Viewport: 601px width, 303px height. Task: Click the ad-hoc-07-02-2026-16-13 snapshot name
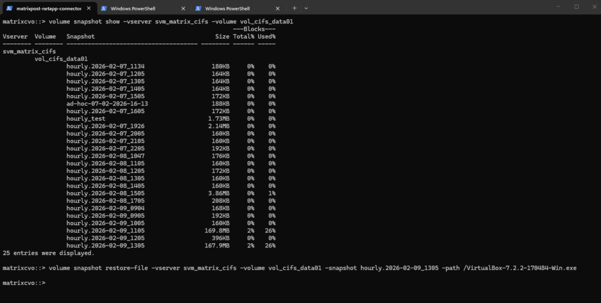point(107,104)
